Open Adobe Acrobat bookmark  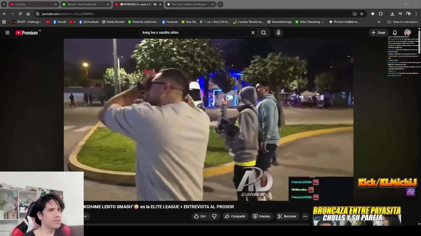tap(113, 22)
